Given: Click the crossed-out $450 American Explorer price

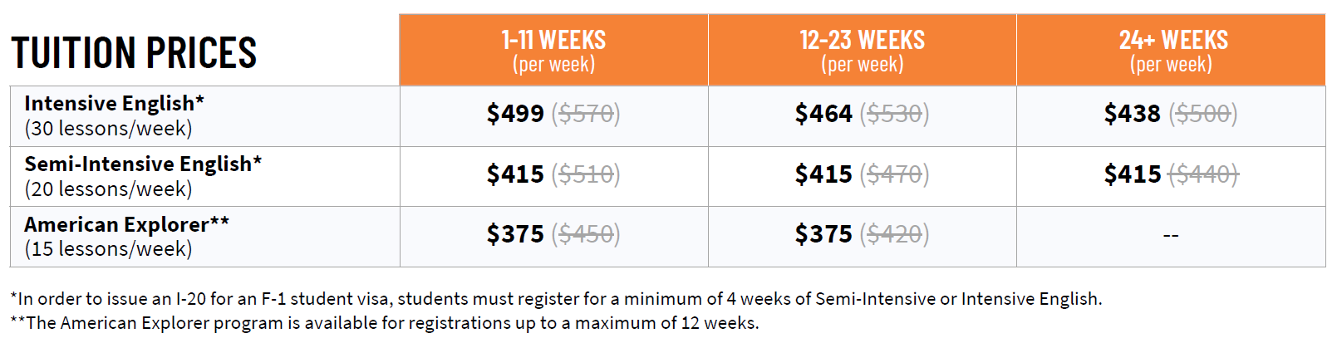Looking at the screenshot, I should click(x=586, y=235).
